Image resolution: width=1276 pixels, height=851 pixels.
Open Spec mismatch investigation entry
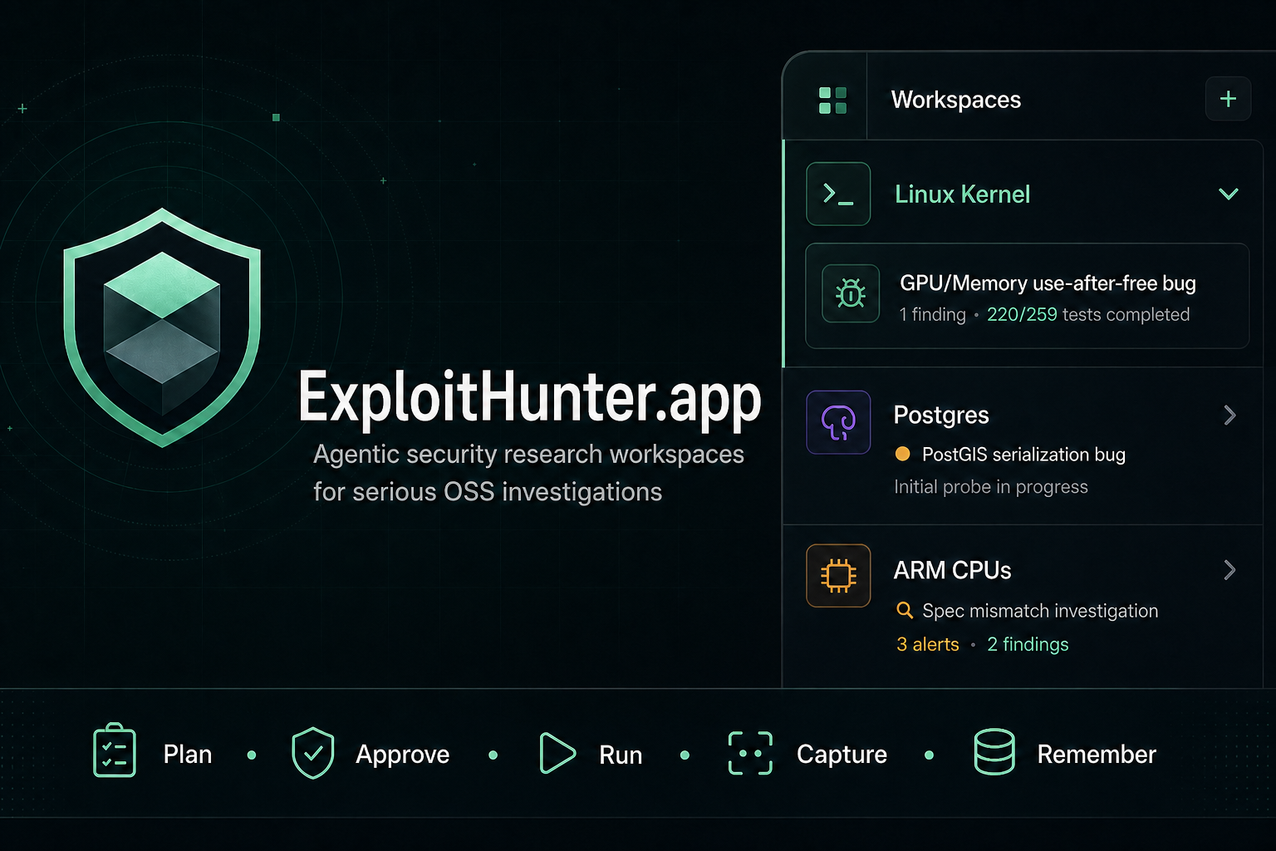(x=1040, y=611)
